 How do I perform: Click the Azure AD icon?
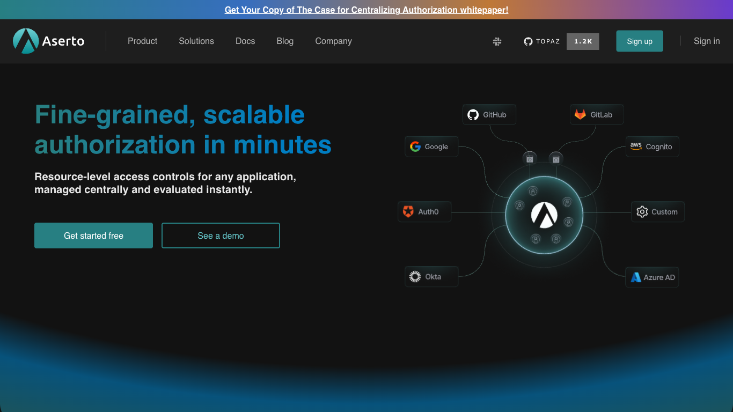636,277
